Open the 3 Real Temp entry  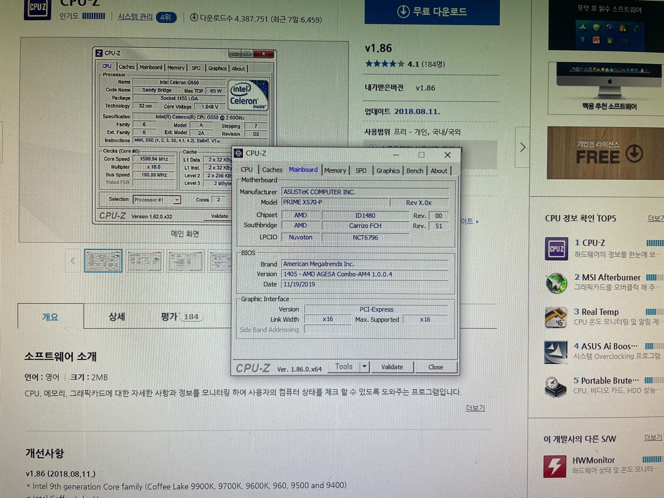(596, 312)
